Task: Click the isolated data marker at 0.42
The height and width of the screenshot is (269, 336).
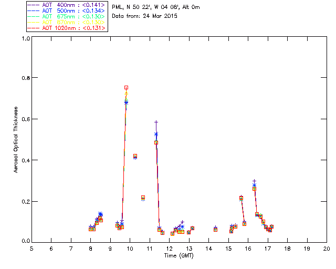Action: tap(135, 157)
